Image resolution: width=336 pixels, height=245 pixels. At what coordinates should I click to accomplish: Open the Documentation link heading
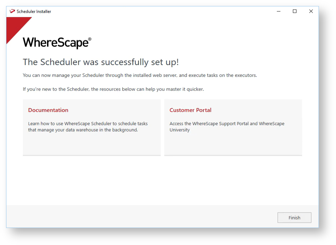[48, 110]
